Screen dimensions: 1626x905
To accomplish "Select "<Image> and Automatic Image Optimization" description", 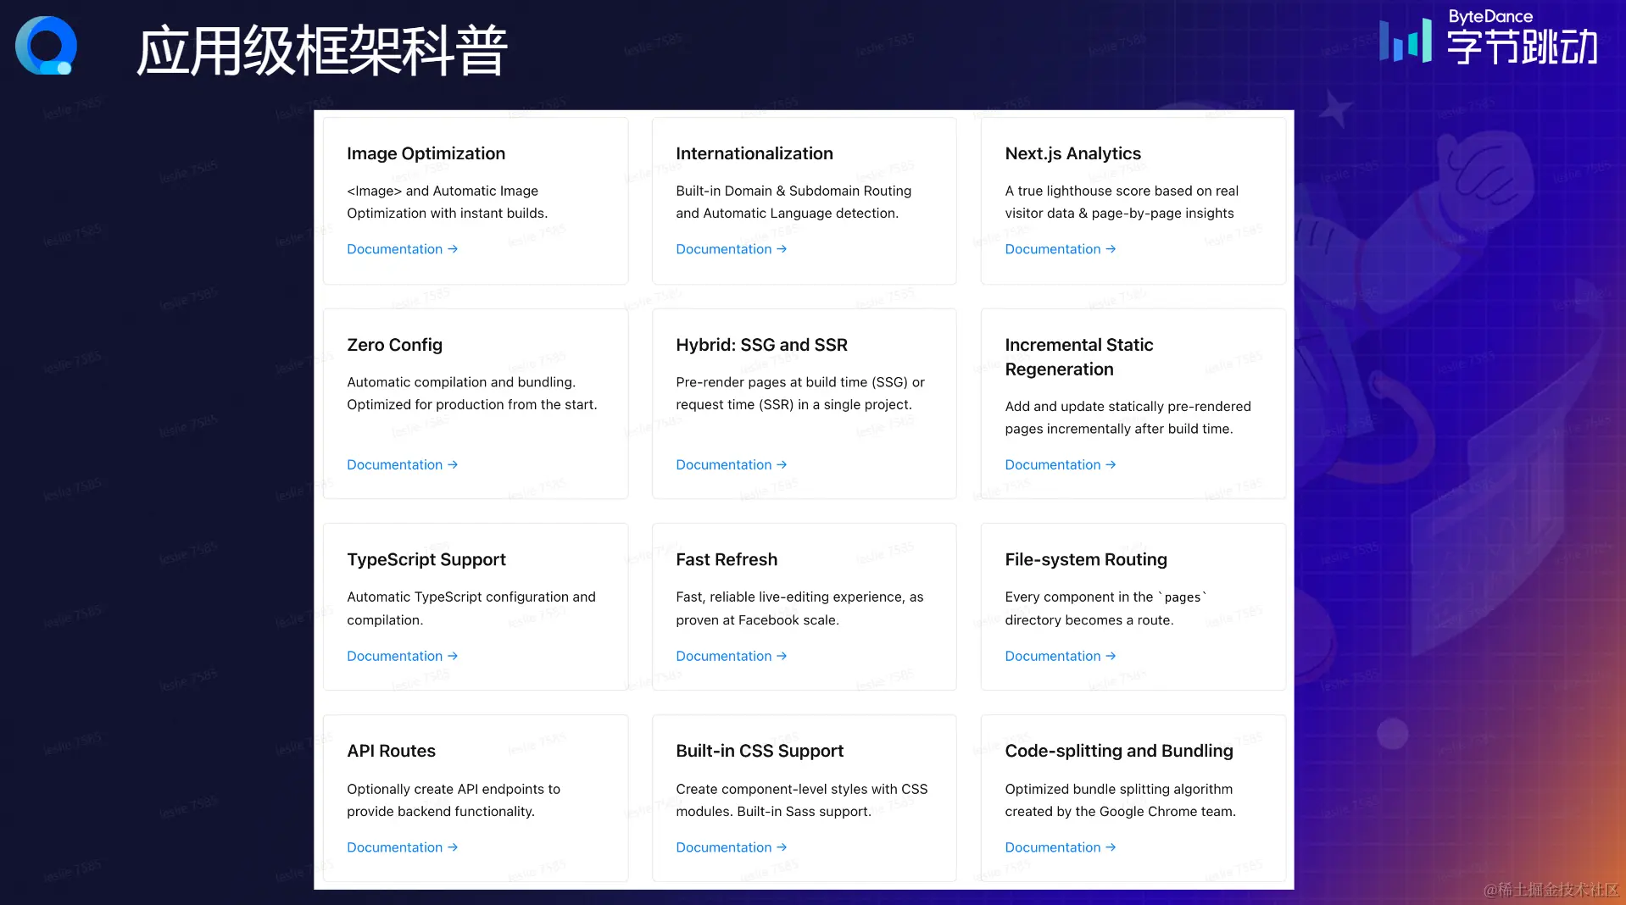I will click(447, 202).
